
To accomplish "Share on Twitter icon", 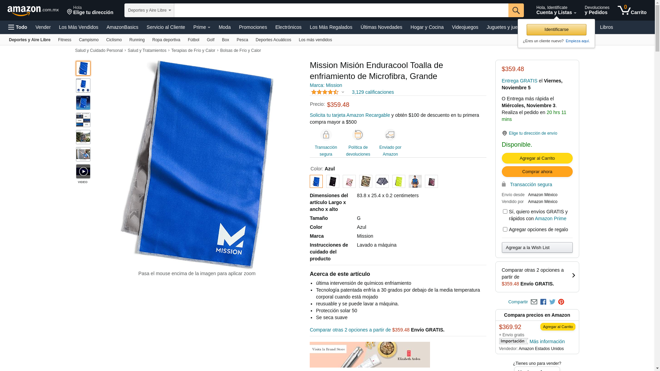I will click(552, 302).
